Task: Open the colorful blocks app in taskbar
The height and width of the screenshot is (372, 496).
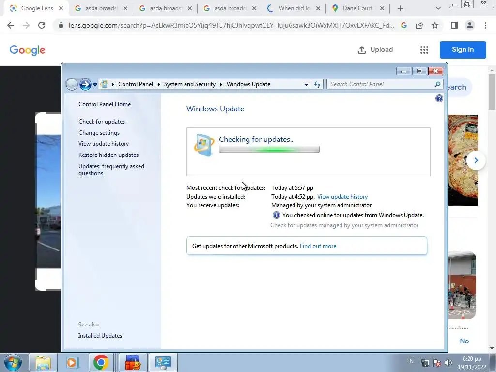Action: (133, 362)
